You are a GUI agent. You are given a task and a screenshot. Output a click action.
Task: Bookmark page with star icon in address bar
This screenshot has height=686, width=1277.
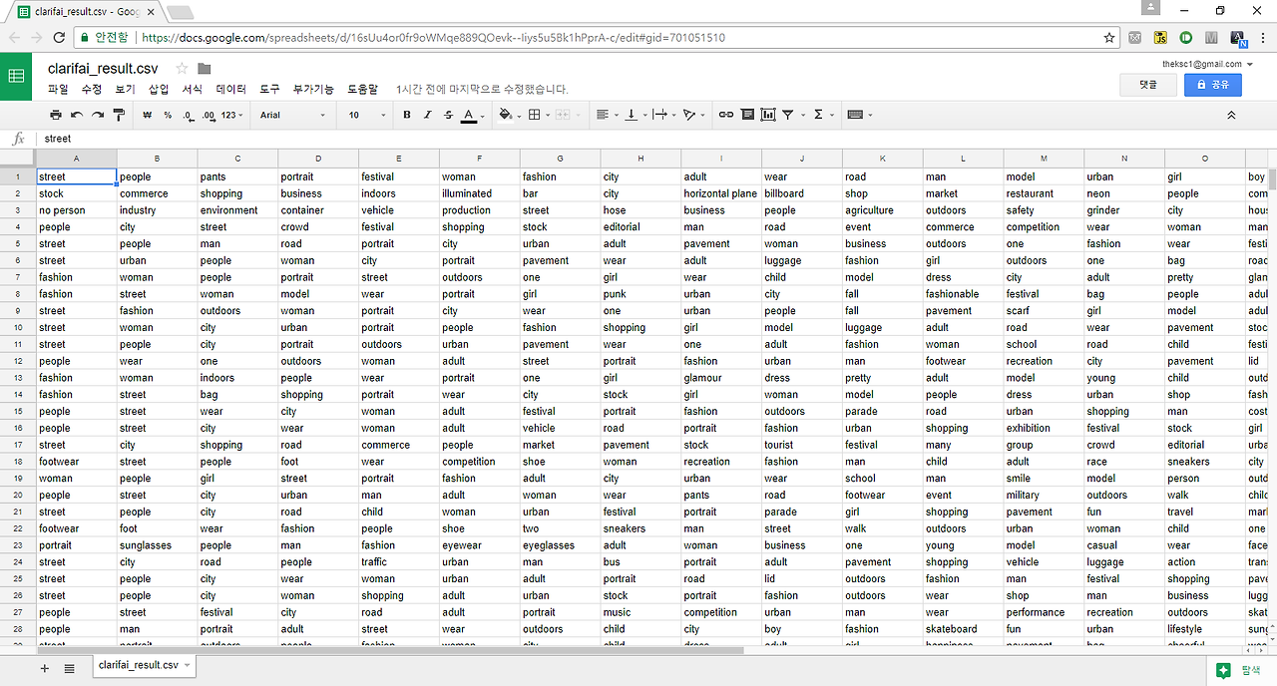coord(1109,38)
